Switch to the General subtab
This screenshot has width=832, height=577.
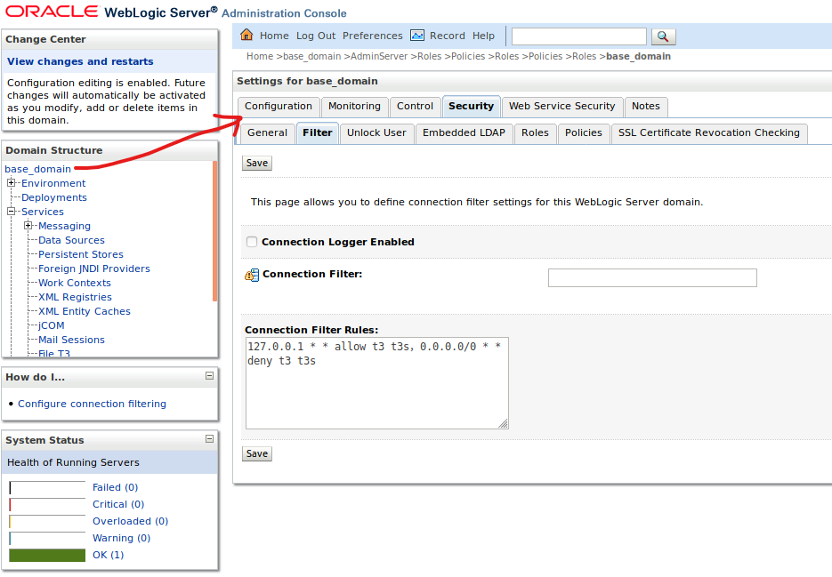(x=268, y=133)
